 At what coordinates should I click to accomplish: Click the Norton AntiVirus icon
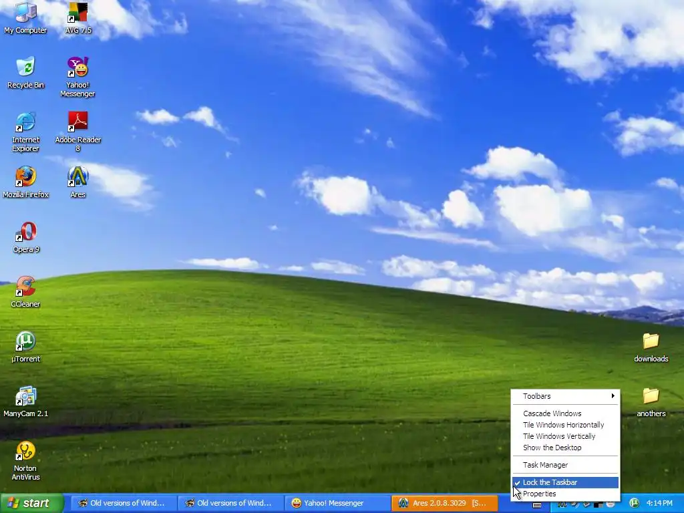25,461
